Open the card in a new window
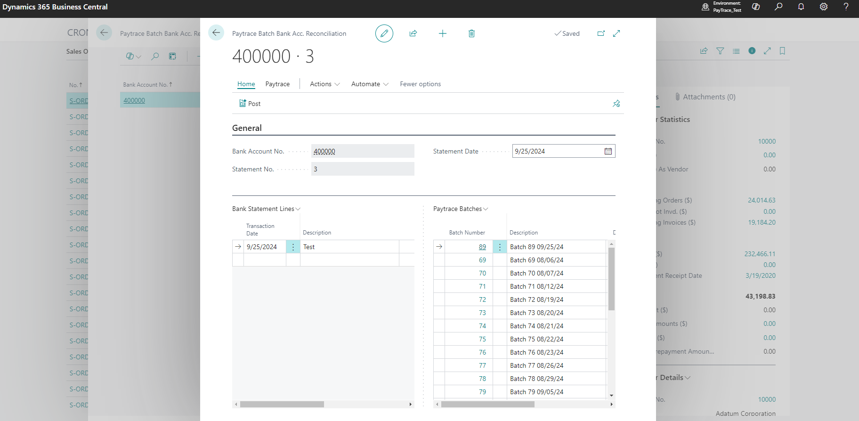This screenshot has height=421, width=859. [601, 33]
